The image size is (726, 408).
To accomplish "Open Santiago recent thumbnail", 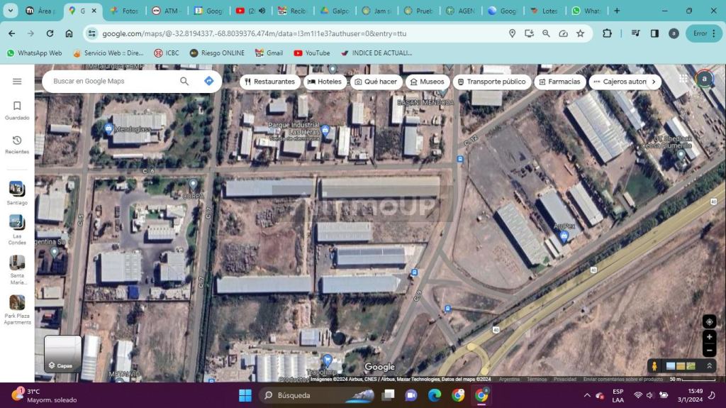I will 17,193.
